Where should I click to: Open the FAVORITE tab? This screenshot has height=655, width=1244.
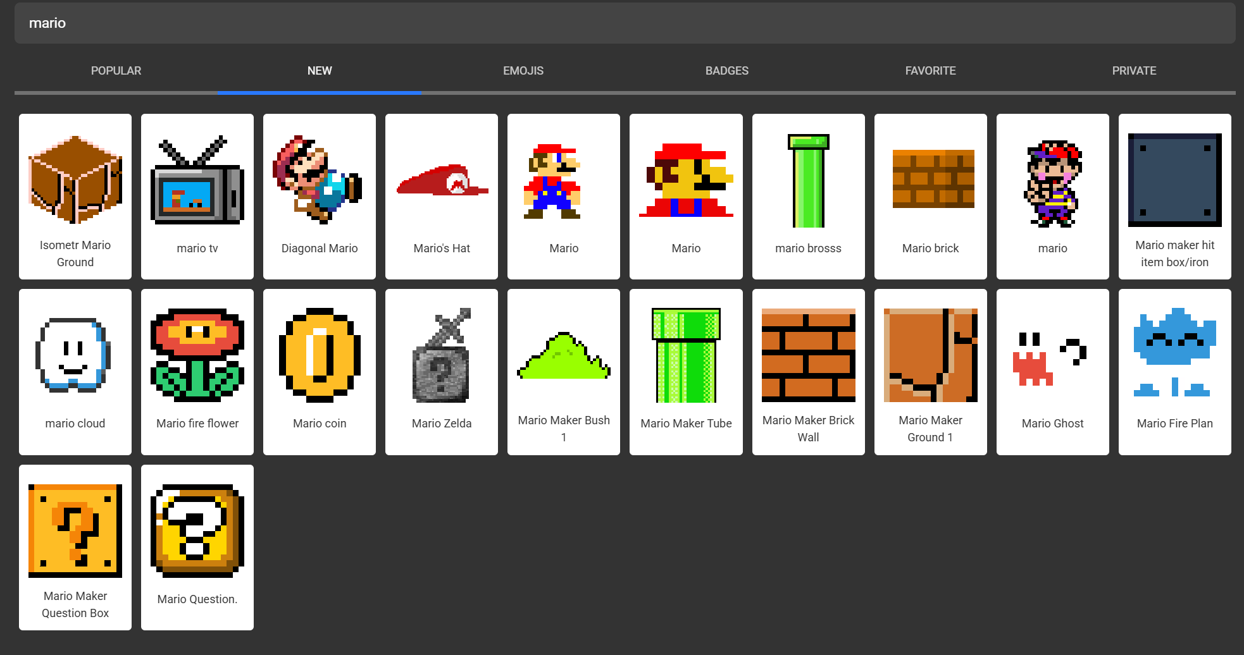930,71
